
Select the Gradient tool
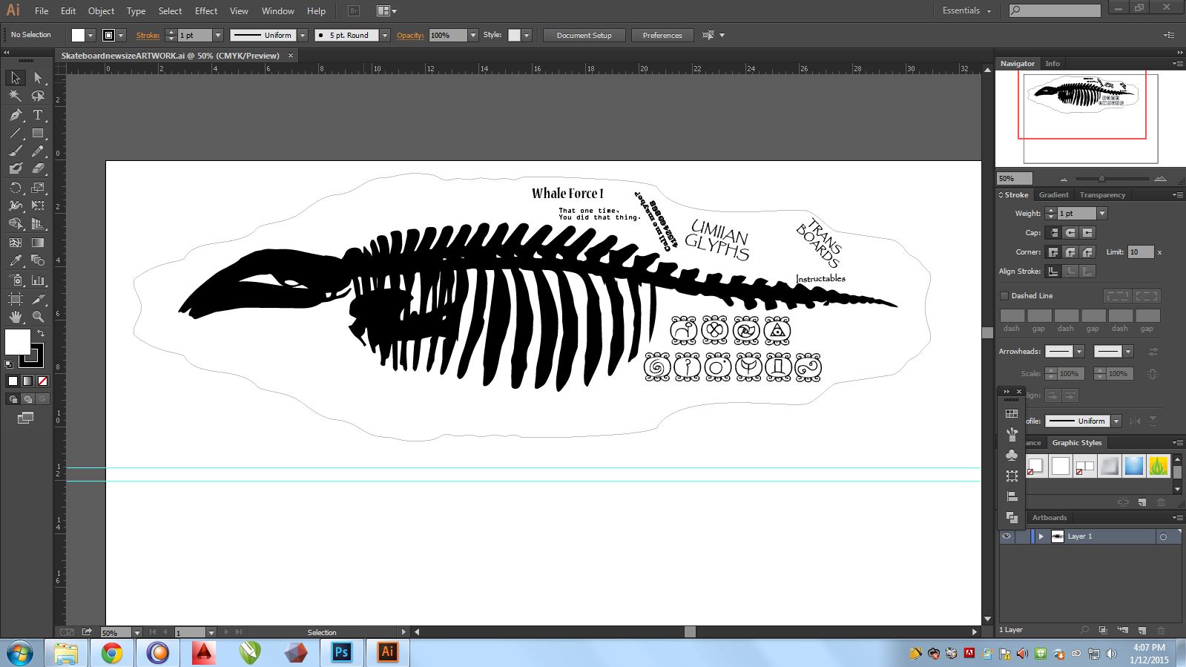point(38,243)
